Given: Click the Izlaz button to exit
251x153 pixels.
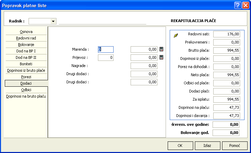Looking at the screenshot, I should coord(207,146).
